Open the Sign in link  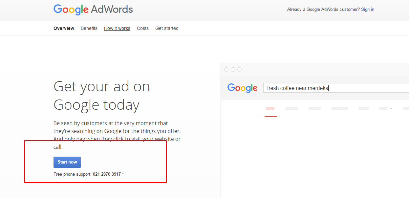368,10
